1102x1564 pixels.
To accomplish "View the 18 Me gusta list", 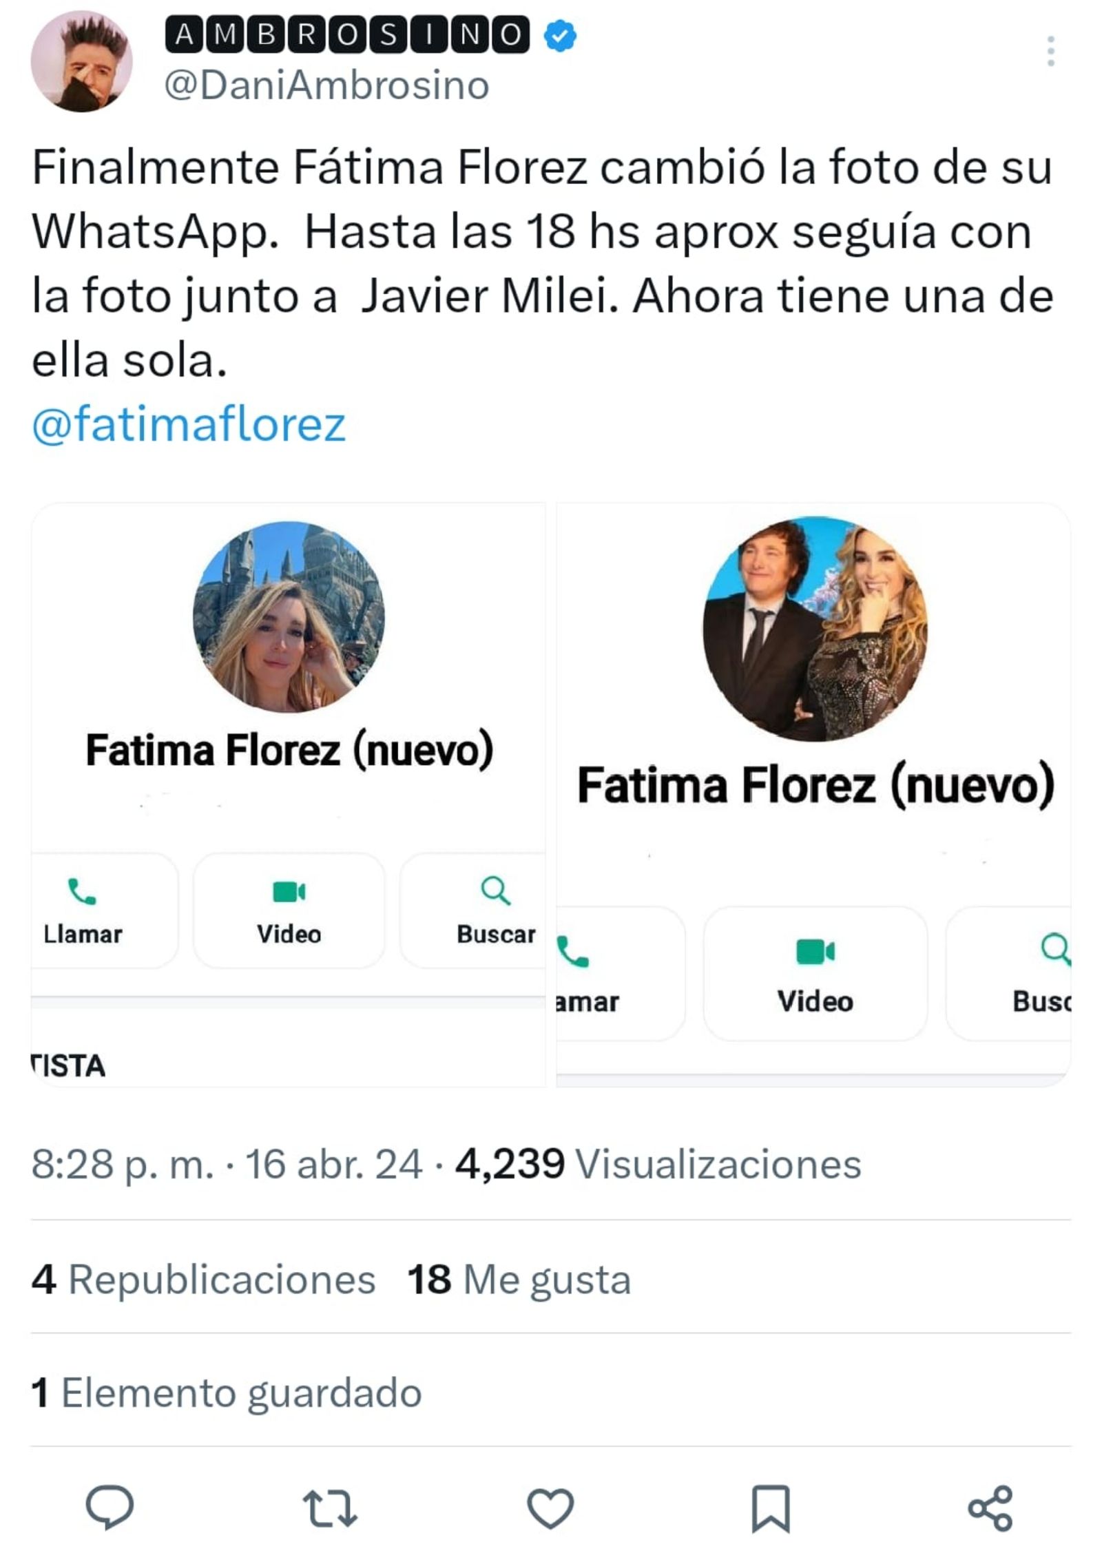I will pyautogui.click(x=519, y=1280).
